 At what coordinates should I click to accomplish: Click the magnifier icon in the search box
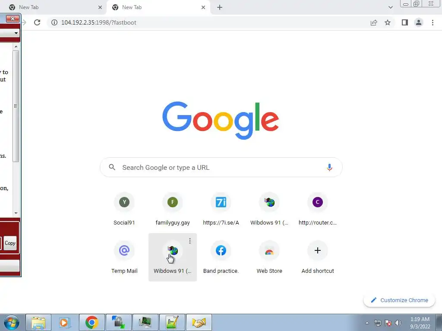(112, 167)
